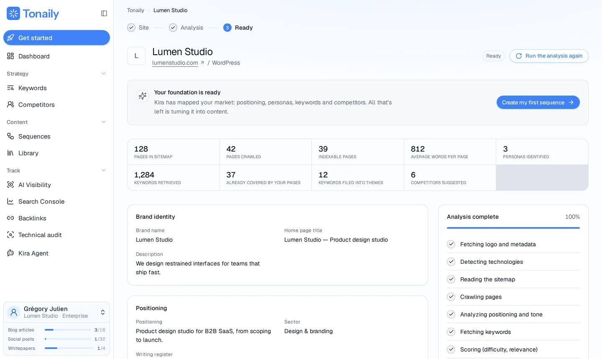Click the Tonaily breadcrumb link

pos(135,10)
